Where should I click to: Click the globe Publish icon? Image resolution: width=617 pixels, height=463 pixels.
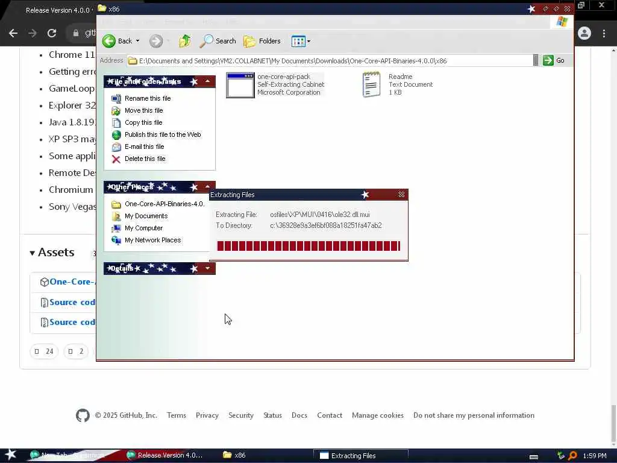coord(116,135)
